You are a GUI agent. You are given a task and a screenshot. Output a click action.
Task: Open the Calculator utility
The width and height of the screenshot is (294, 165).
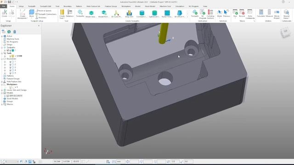click(x=261, y=13)
